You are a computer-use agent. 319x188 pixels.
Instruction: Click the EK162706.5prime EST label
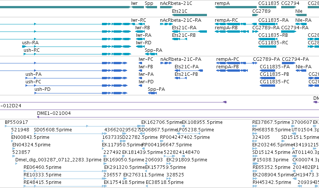click(161, 122)
